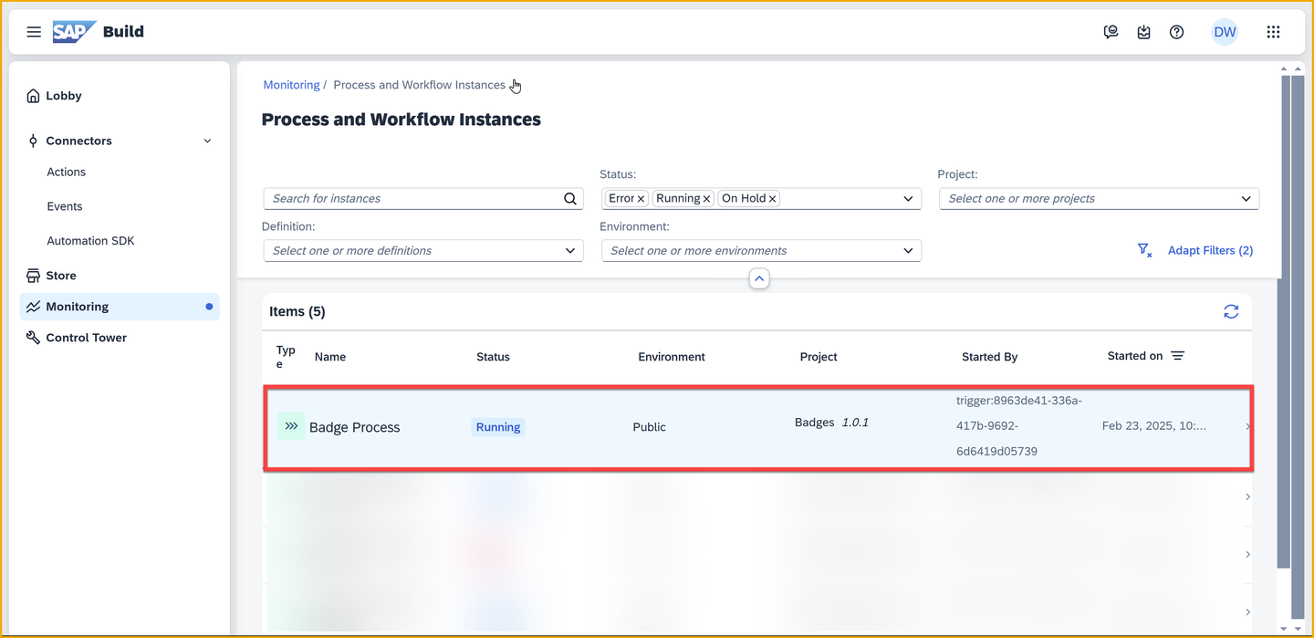
Task: Open the Store sidebar item
Action: click(x=61, y=276)
